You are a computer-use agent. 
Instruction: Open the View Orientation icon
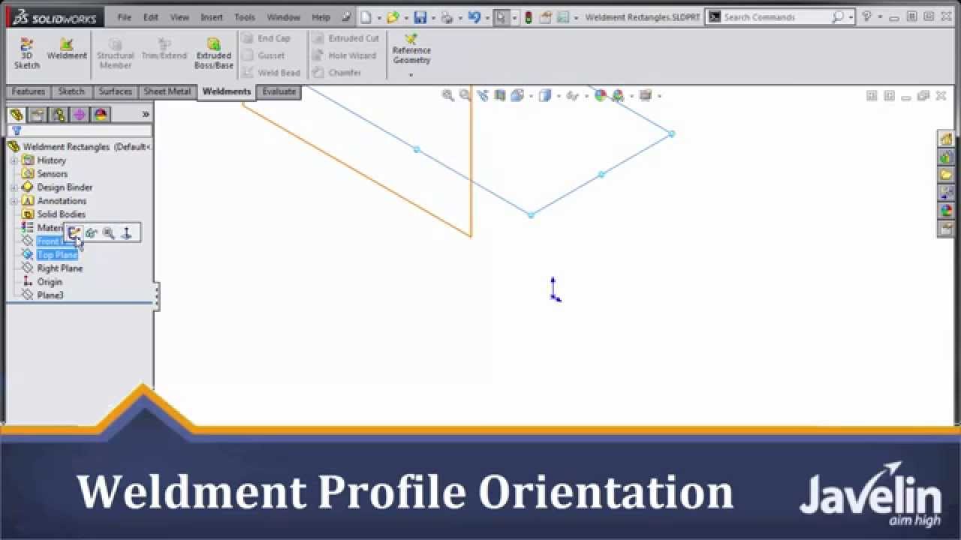pyautogui.click(x=517, y=95)
